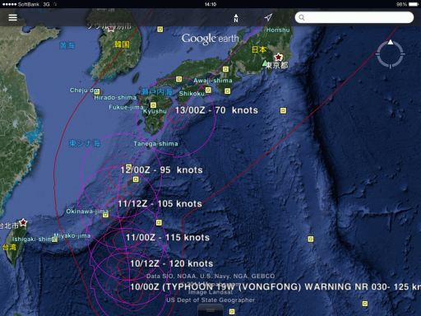Open the hamburger menu
The height and width of the screenshot is (316, 421).
12,17
